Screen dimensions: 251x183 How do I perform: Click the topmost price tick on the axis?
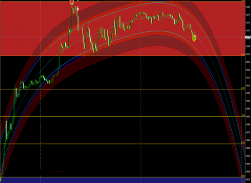[248, 7]
